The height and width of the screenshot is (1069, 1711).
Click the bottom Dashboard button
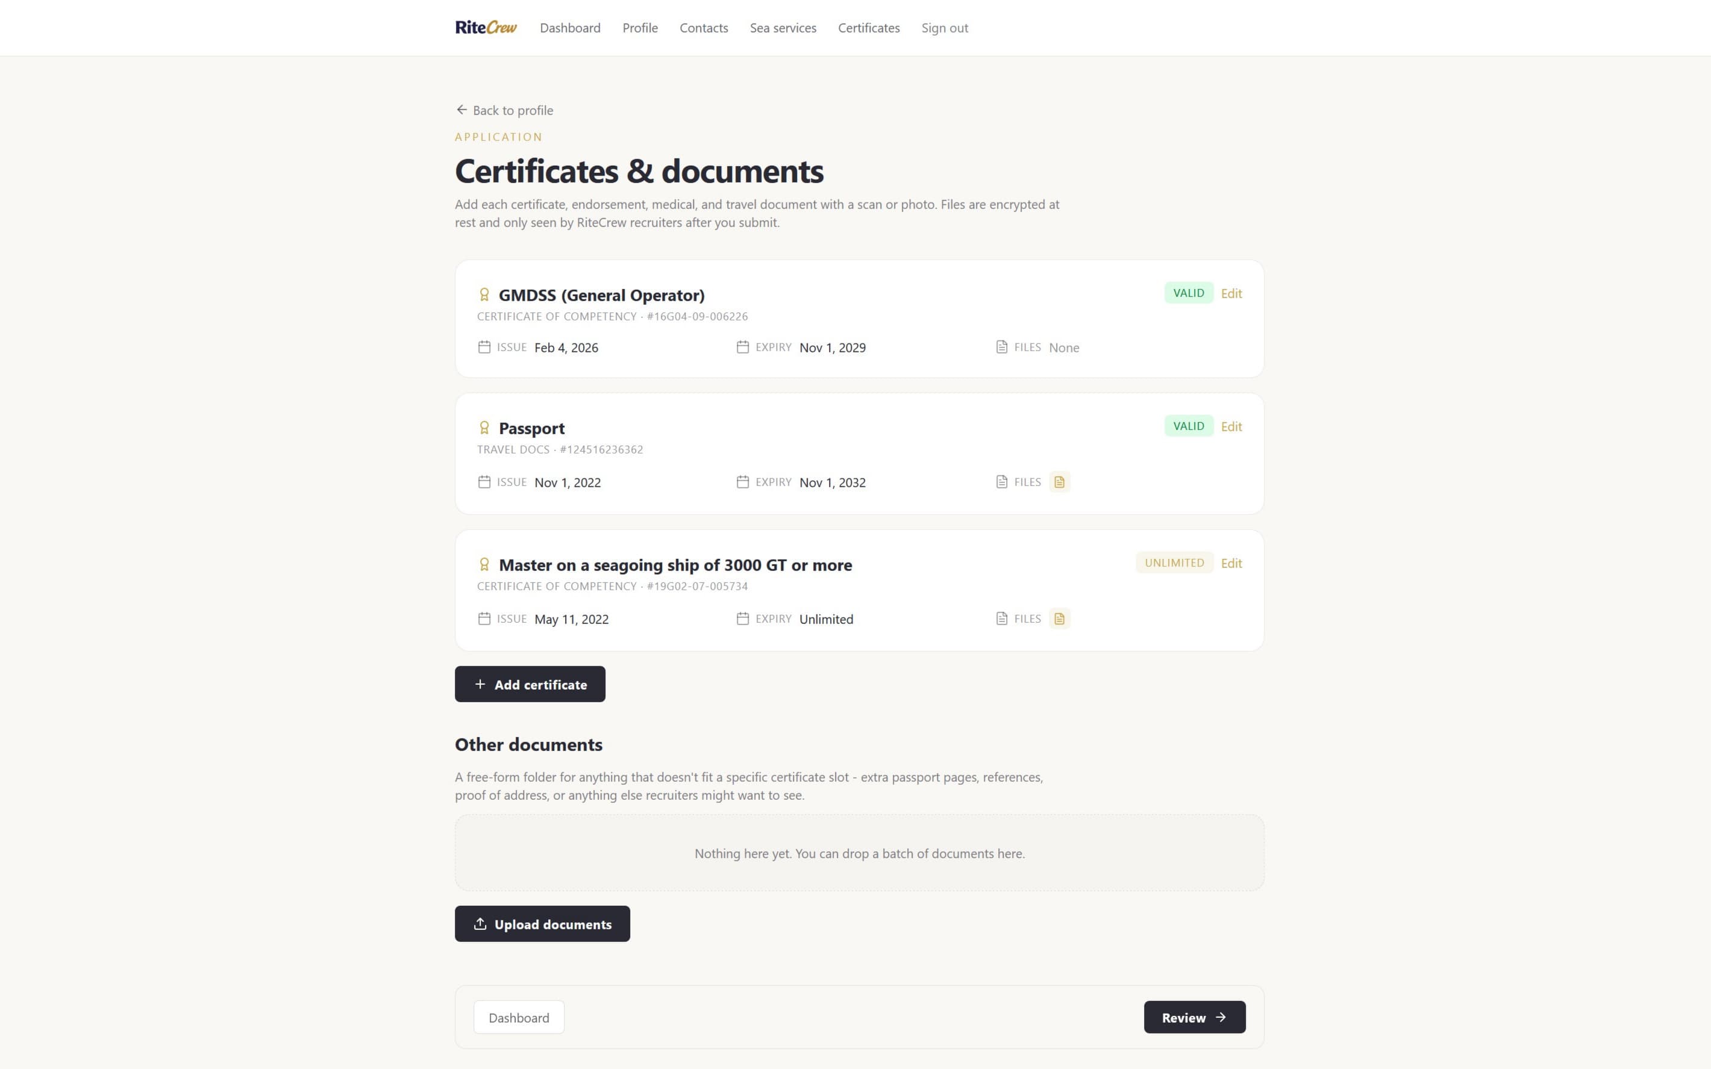coord(518,1017)
